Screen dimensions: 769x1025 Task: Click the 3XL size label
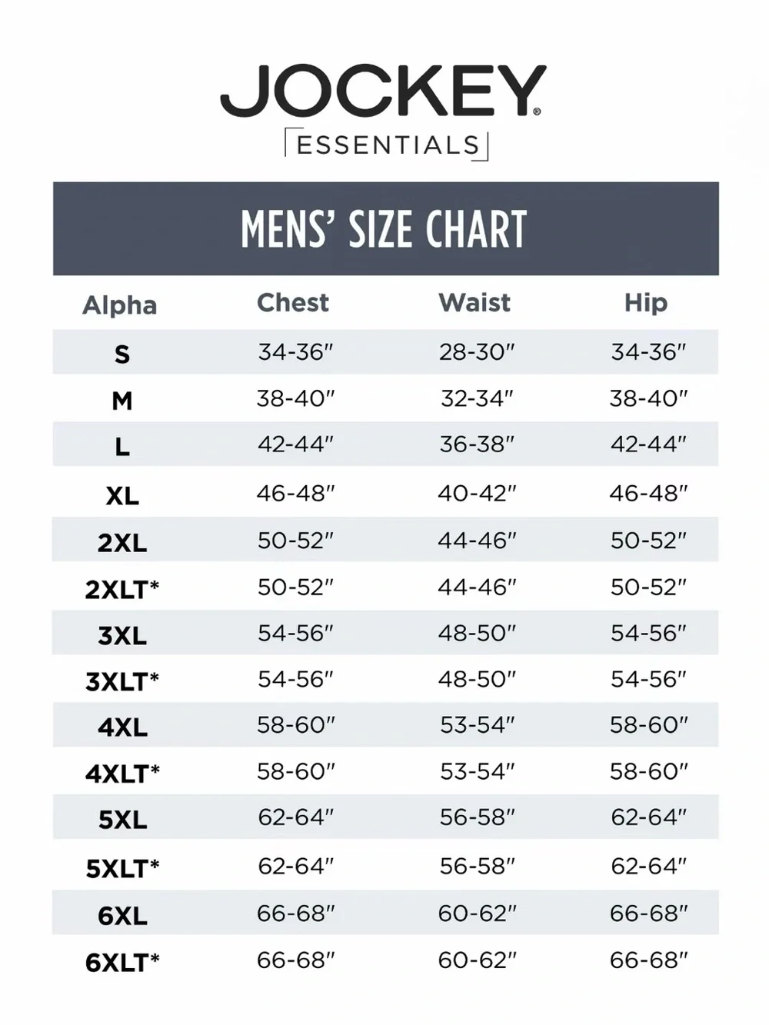(x=122, y=636)
